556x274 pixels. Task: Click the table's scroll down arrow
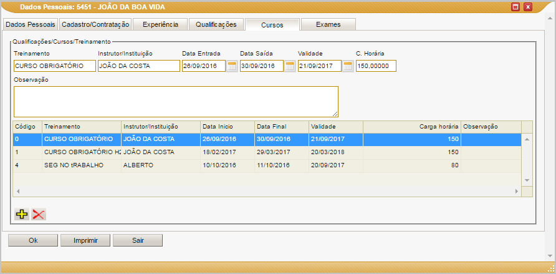pyautogui.click(x=527, y=180)
